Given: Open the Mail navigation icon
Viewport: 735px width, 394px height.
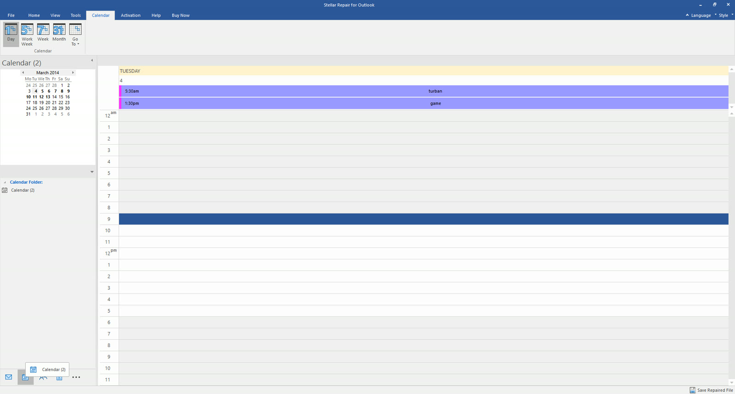Looking at the screenshot, I should tap(9, 377).
